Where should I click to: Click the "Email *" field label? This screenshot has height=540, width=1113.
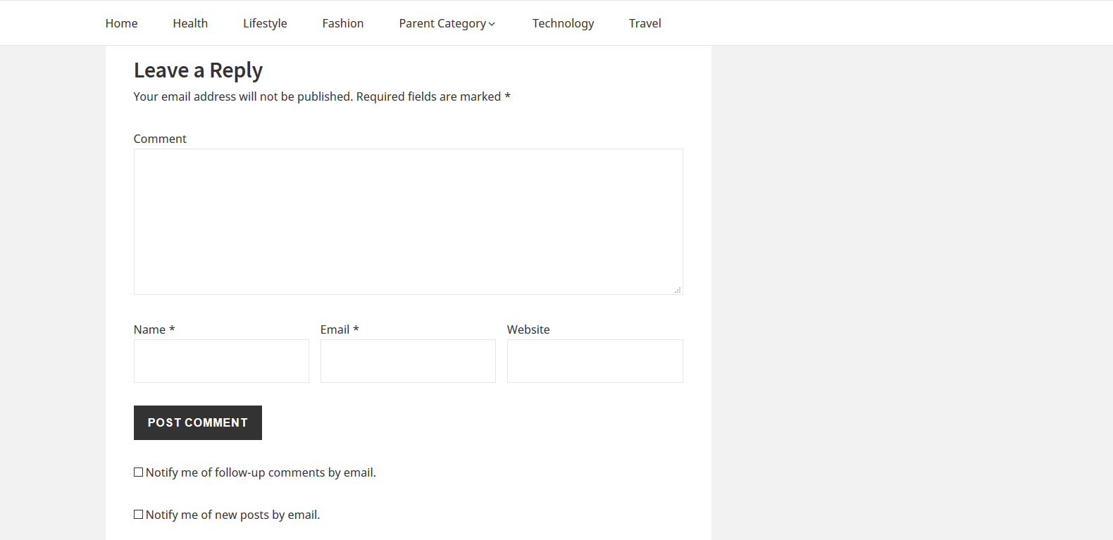(340, 329)
